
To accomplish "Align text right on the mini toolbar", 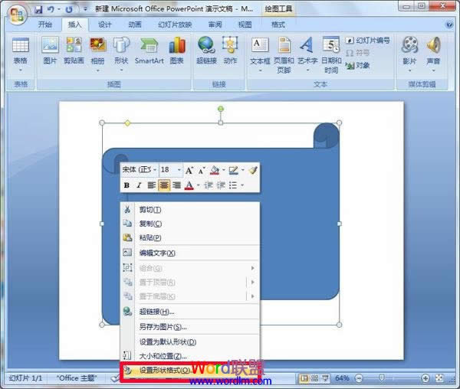I will tap(176, 185).
